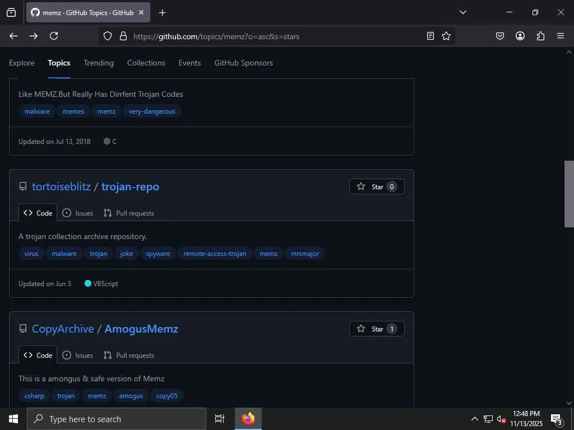Show hidden system tray icons
Image resolution: width=574 pixels, height=430 pixels.
[474, 419]
